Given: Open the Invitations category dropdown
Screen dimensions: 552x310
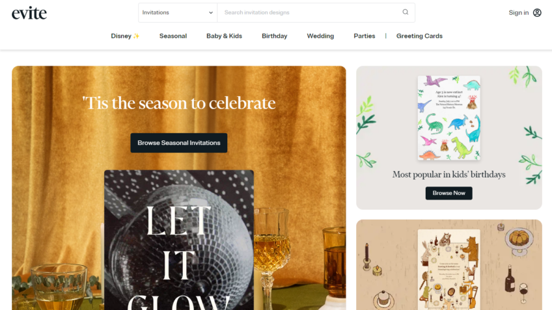Looking at the screenshot, I should 178,12.
